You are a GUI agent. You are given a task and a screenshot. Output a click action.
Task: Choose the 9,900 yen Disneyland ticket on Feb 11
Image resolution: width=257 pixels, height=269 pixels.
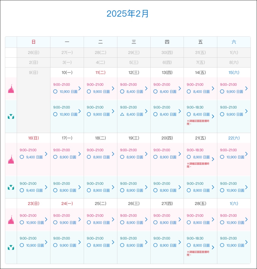click(101, 92)
